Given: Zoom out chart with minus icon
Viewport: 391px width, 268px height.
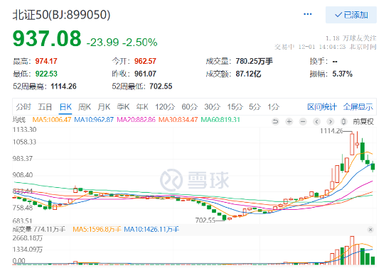Looking at the screenshot, I should pyautogui.click(x=303, y=121).
